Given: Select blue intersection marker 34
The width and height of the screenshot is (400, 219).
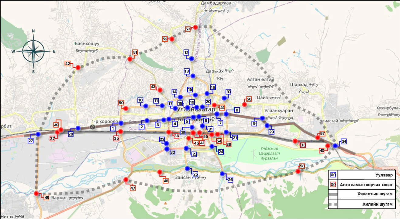Looking at the screenshot, I should click(335, 146).
